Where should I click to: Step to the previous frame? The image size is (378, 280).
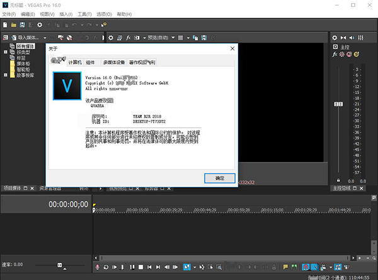point(167,267)
